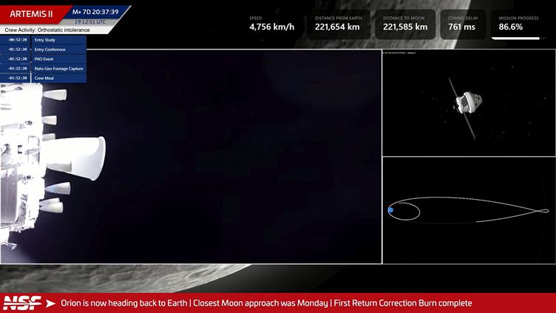Click the Distance To Moon card
The image size is (556, 313).
(405, 24)
